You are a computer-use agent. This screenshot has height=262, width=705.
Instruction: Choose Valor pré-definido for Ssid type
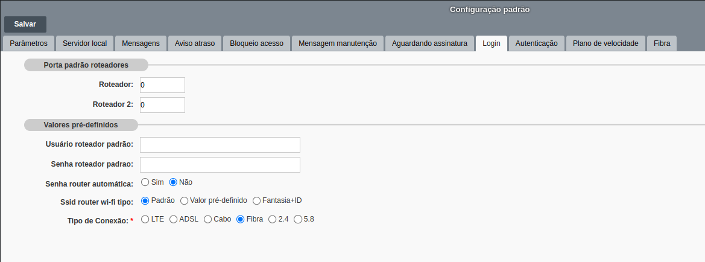point(185,200)
